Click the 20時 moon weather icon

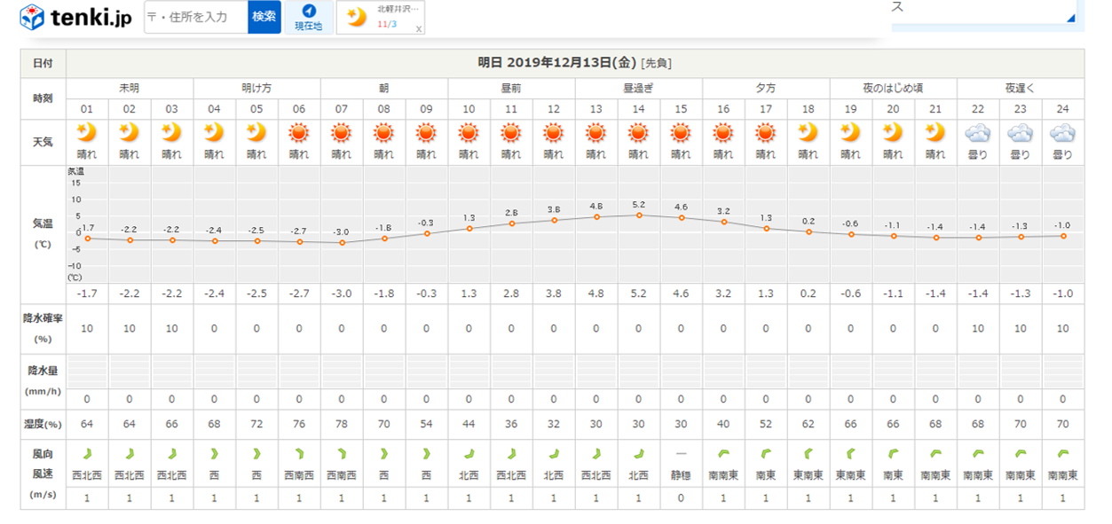[893, 133]
